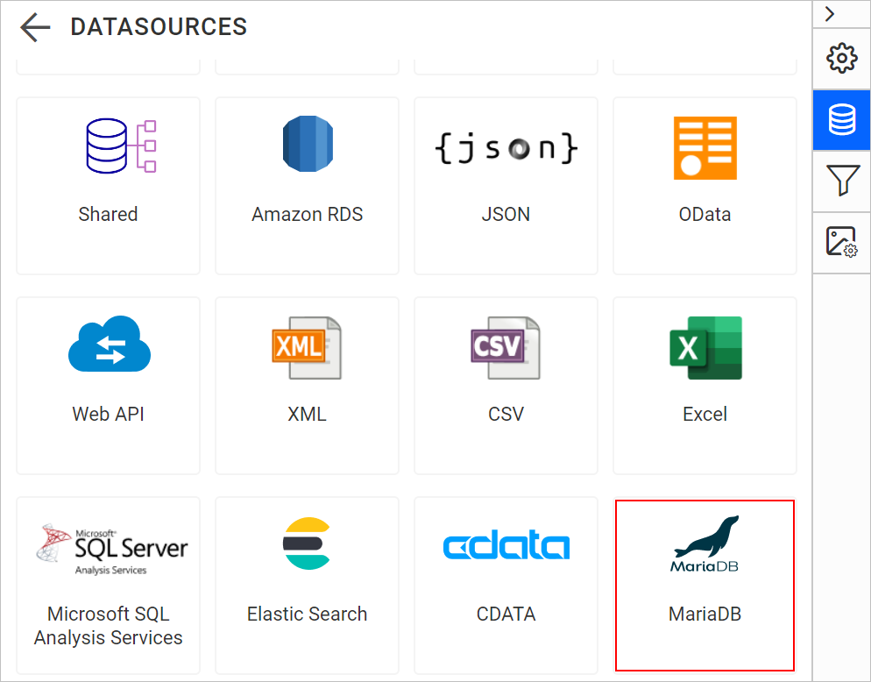
Task: Choose the OData orange icon
Action: (705, 148)
